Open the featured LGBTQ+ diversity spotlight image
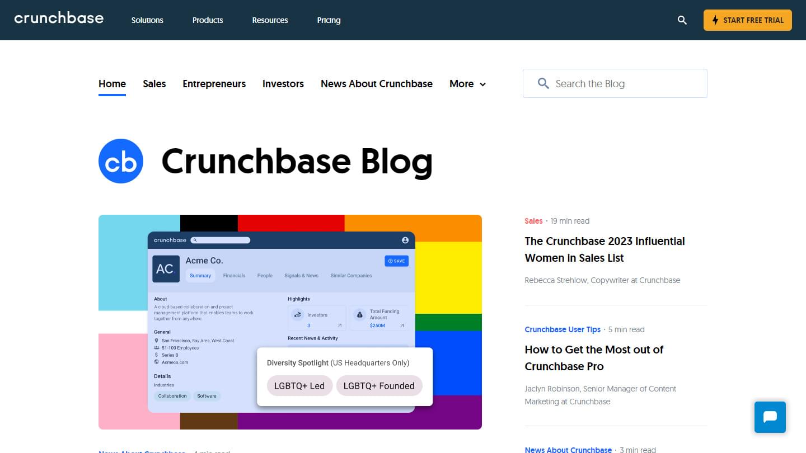806x453 pixels. [x=290, y=322]
